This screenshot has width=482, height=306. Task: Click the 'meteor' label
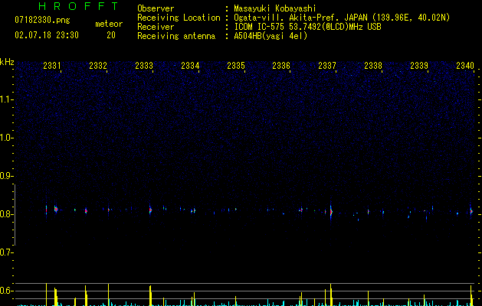click(109, 24)
